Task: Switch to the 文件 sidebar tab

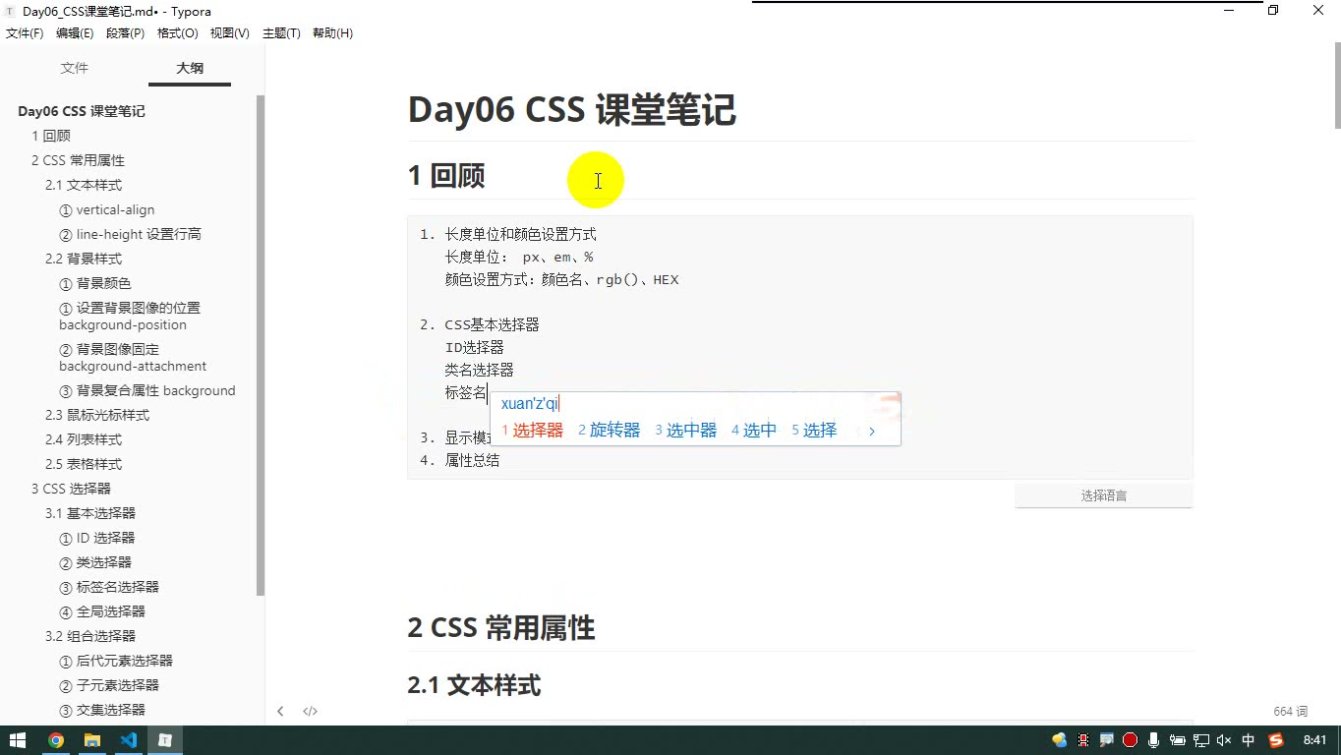Action: [75, 68]
